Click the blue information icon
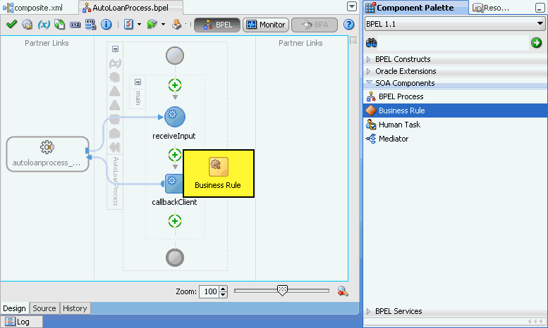The width and height of the screenshot is (548, 328). [x=106, y=25]
